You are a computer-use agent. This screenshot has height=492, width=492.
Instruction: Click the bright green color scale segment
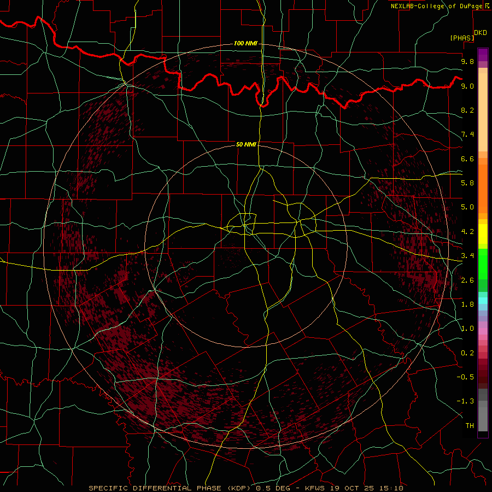[x=483, y=264]
